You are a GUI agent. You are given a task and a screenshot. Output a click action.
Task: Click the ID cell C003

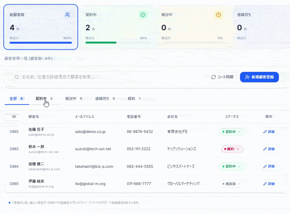point(14,149)
